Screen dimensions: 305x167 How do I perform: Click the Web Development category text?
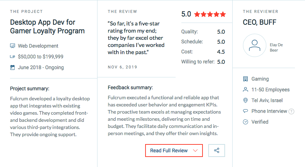(x=38, y=46)
